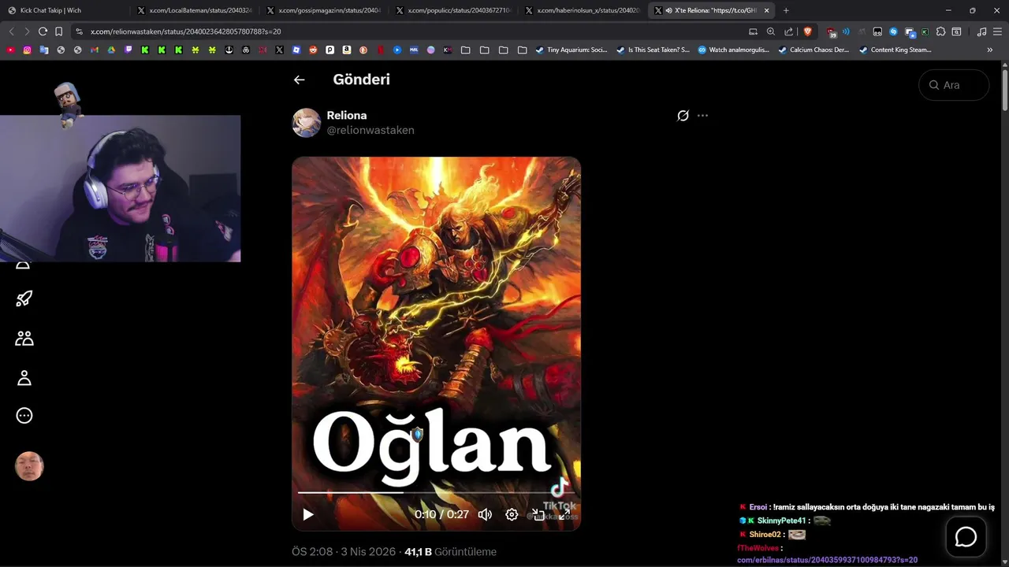
Task: Open Calcium Chaos bookmark
Action: (814, 50)
